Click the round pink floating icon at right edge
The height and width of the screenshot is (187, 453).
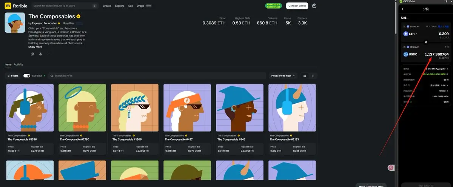pyautogui.click(x=391, y=168)
